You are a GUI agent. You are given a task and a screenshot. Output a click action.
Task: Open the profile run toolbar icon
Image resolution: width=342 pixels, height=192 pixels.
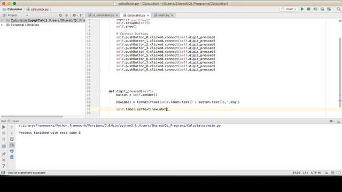(x=322, y=9)
